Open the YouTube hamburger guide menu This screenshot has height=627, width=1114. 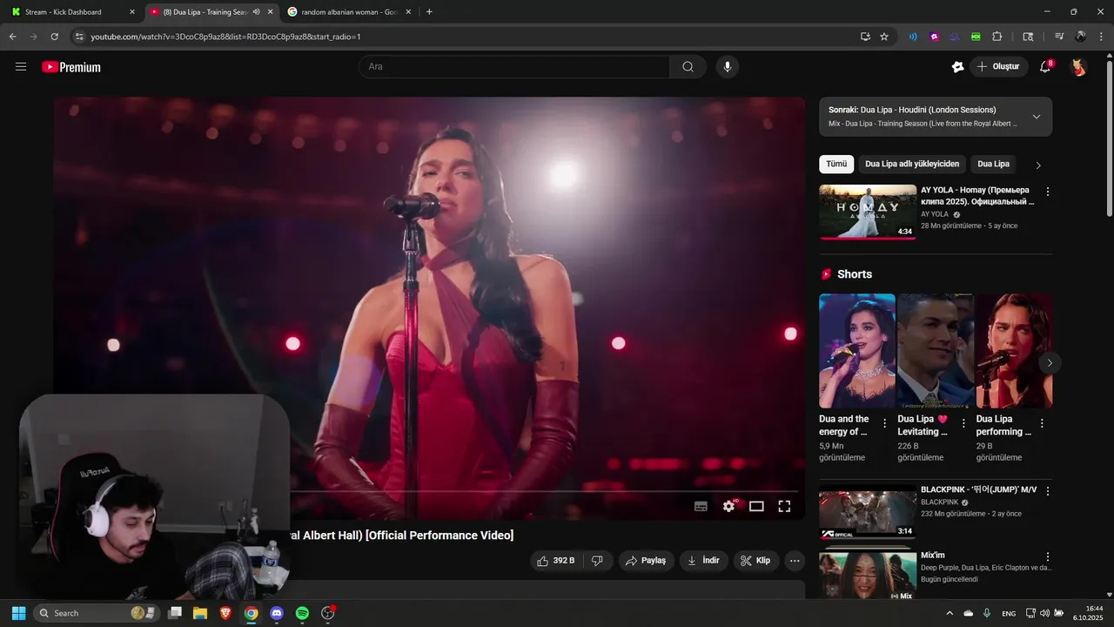pos(21,66)
